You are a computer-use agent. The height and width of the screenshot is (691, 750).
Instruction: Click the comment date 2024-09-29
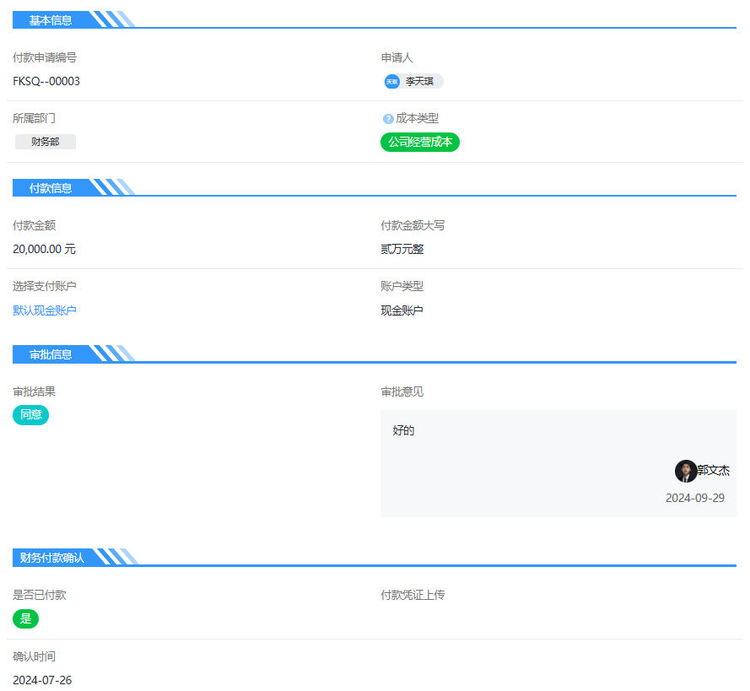(x=694, y=498)
